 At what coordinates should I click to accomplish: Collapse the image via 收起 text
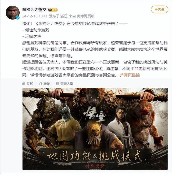click(30, 84)
